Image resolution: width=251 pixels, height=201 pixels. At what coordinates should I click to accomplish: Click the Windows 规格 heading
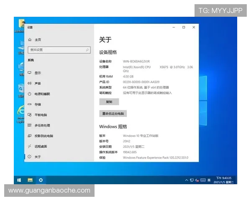coord(113,126)
